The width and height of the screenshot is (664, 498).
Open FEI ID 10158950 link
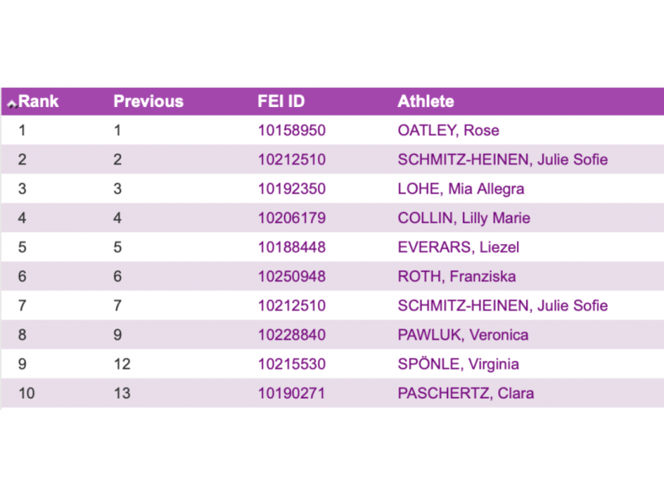(x=291, y=130)
